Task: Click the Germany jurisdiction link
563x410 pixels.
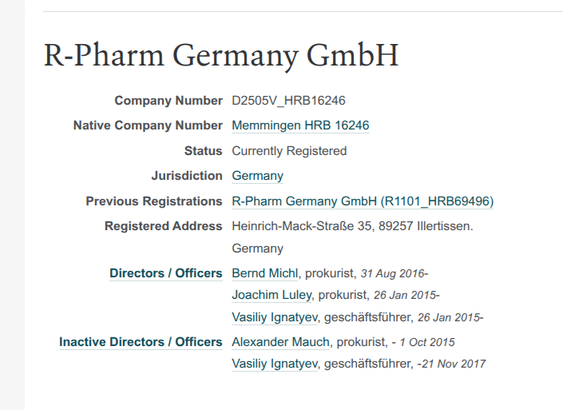Action: pos(257,176)
